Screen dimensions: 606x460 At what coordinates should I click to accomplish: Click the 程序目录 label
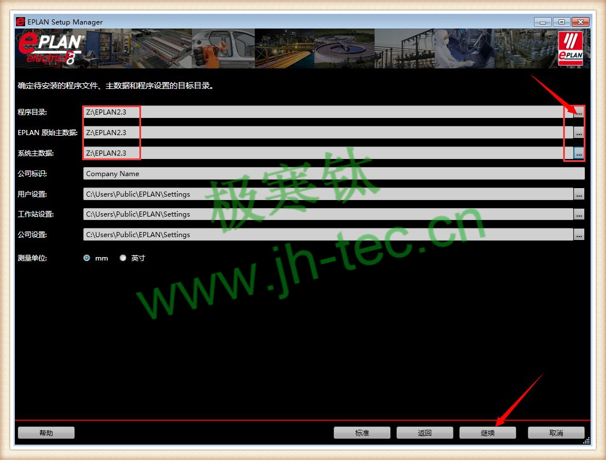(32, 112)
